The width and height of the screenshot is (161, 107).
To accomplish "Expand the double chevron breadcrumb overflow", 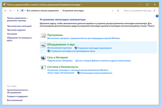I will click(25, 10).
